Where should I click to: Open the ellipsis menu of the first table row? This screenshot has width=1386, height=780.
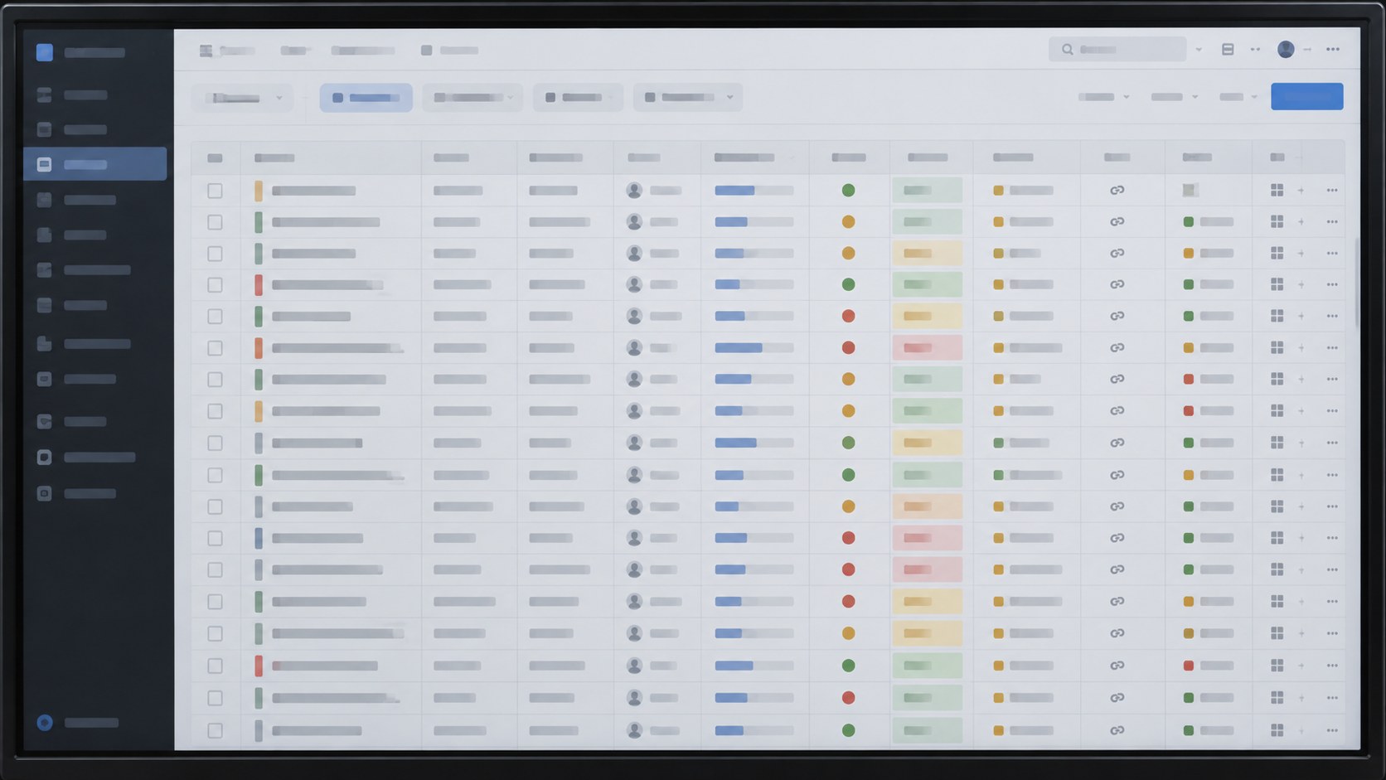pos(1332,191)
